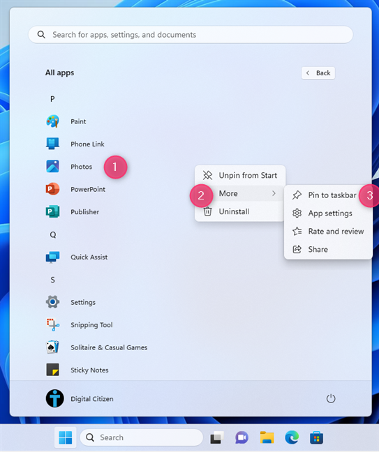The height and width of the screenshot is (452, 379).
Task: Choose Uninstall from the context menu
Action: click(x=240, y=211)
